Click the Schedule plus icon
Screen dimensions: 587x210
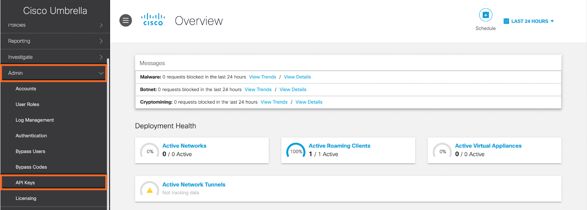coord(485,15)
